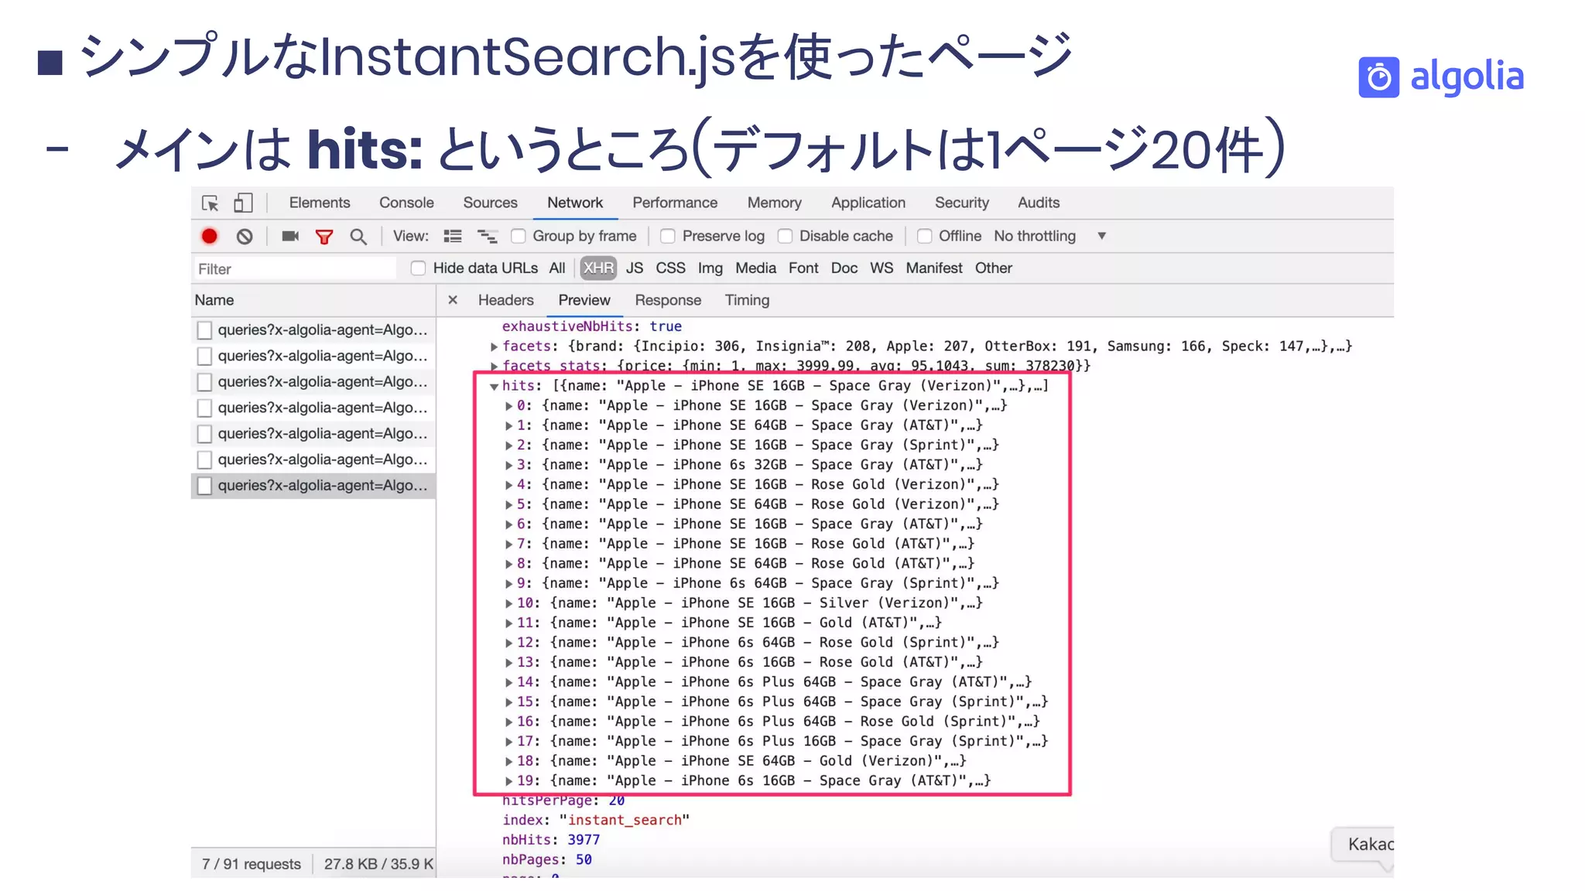Enable Preserve log checkbox
1585x891 pixels.
[668, 236]
